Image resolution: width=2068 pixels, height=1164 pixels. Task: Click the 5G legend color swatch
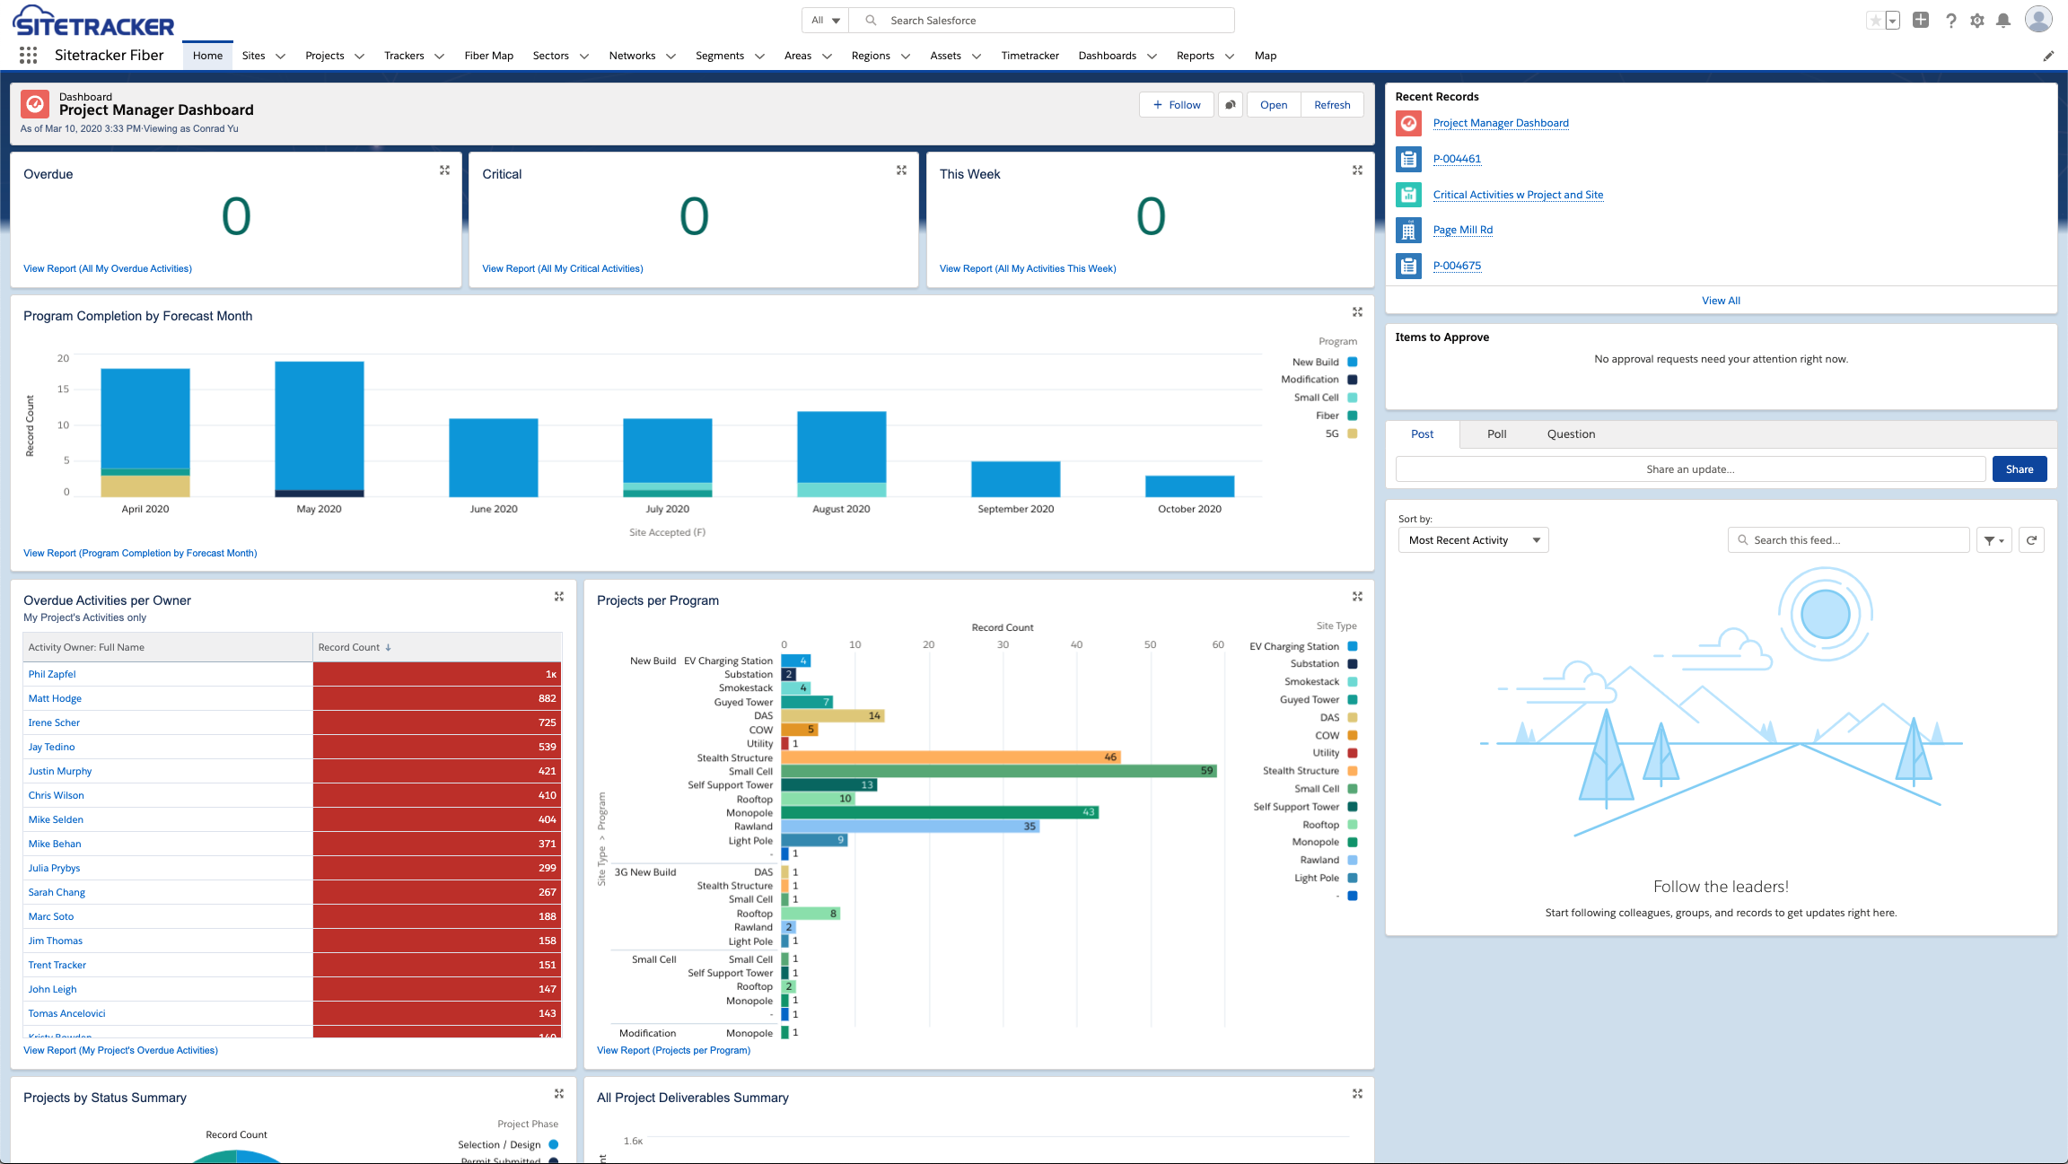click(x=1353, y=433)
